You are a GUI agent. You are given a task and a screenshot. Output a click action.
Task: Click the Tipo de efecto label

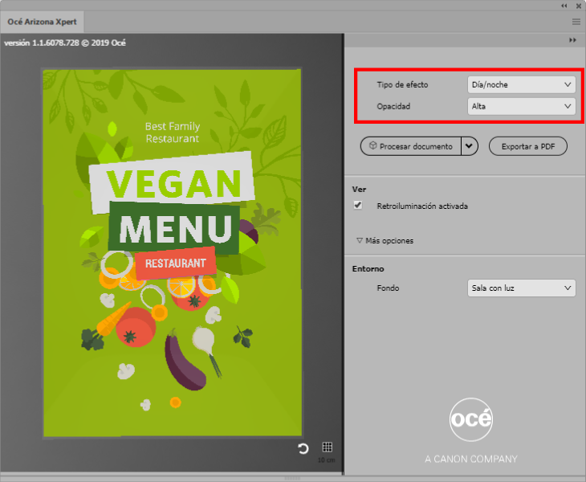(x=402, y=84)
